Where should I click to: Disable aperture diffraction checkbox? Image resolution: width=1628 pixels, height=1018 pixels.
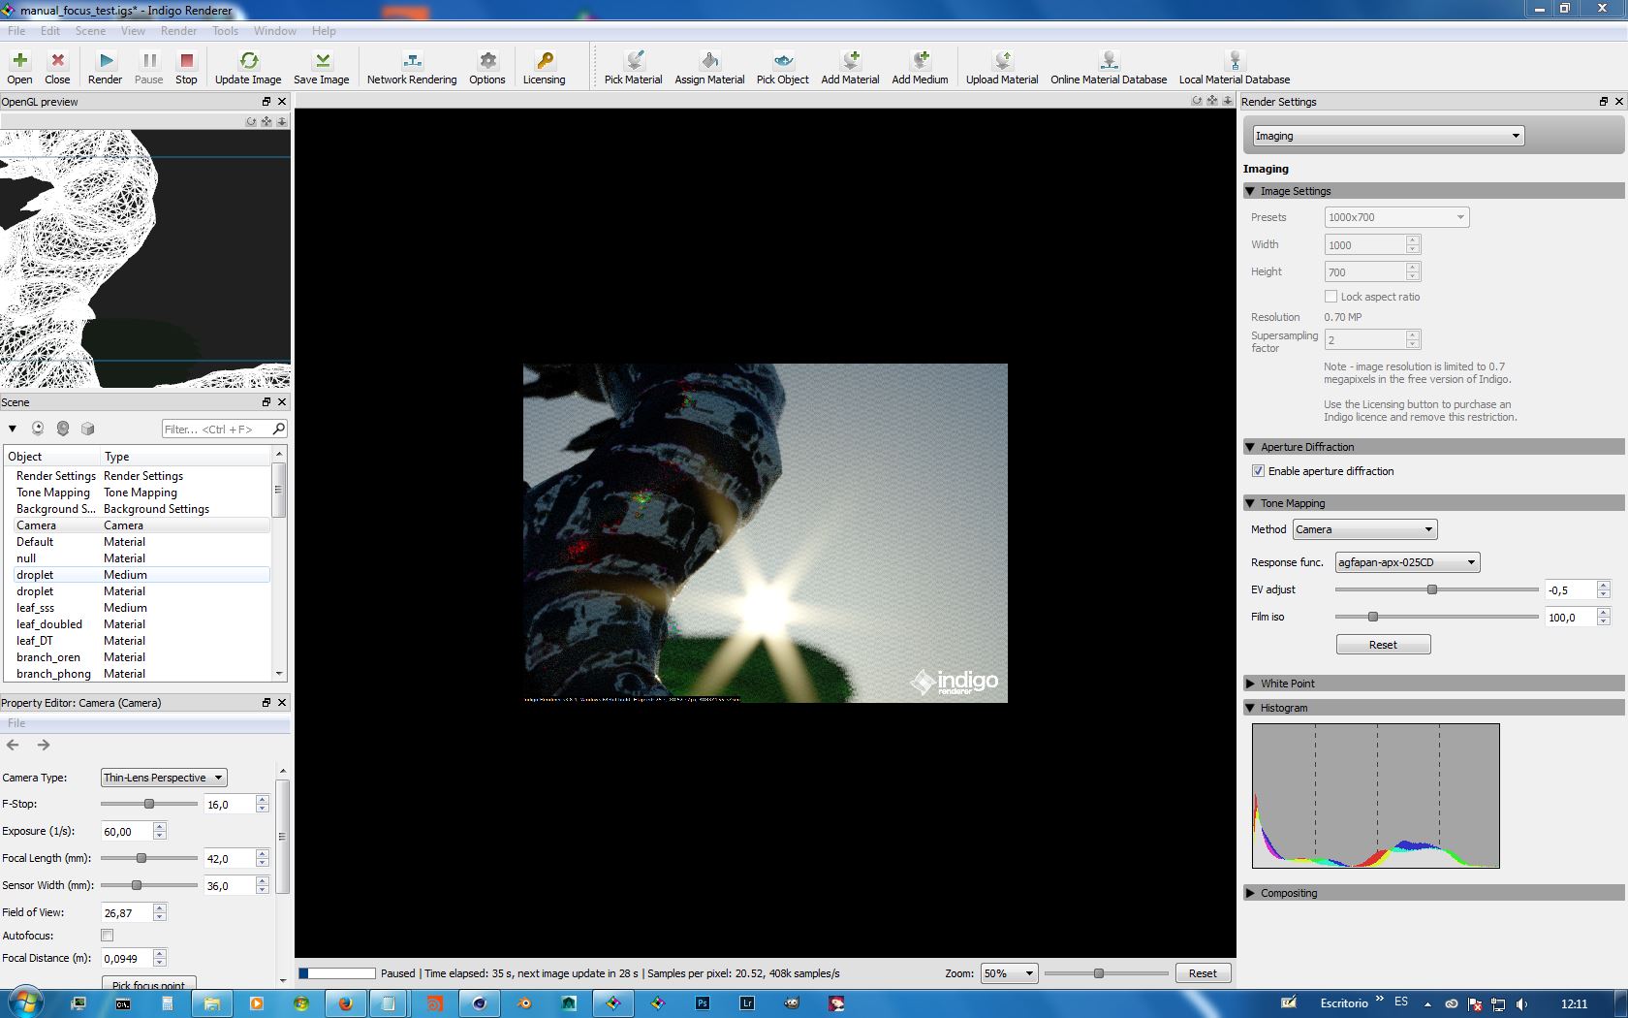point(1258,471)
